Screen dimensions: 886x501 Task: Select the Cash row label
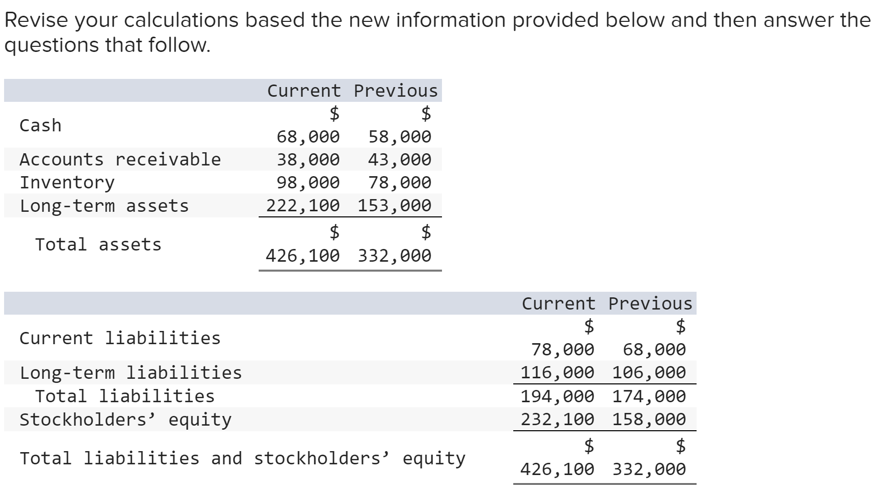pyautogui.click(x=40, y=125)
